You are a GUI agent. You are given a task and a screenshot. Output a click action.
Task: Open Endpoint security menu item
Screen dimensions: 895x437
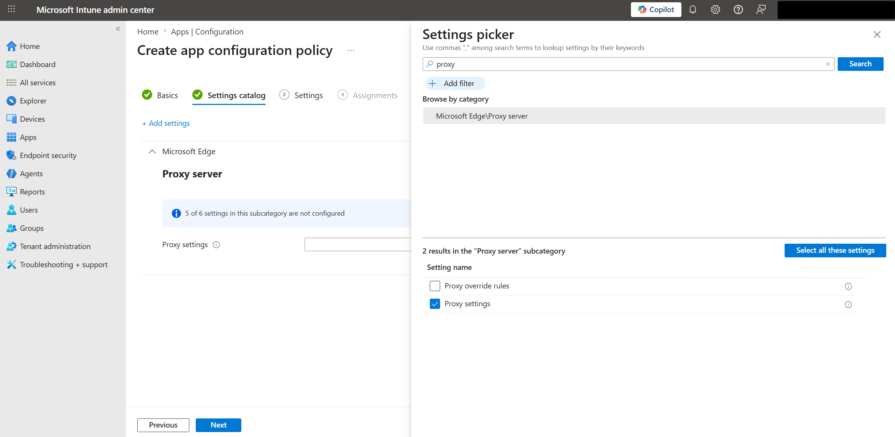tap(48, 155)
